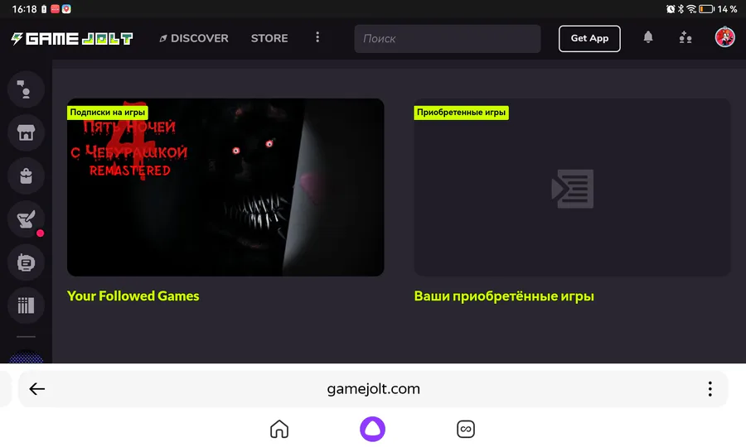Screen dimensions: 746x447
Task: Open the backpack sidebar icon
Action: coord(26,175)
